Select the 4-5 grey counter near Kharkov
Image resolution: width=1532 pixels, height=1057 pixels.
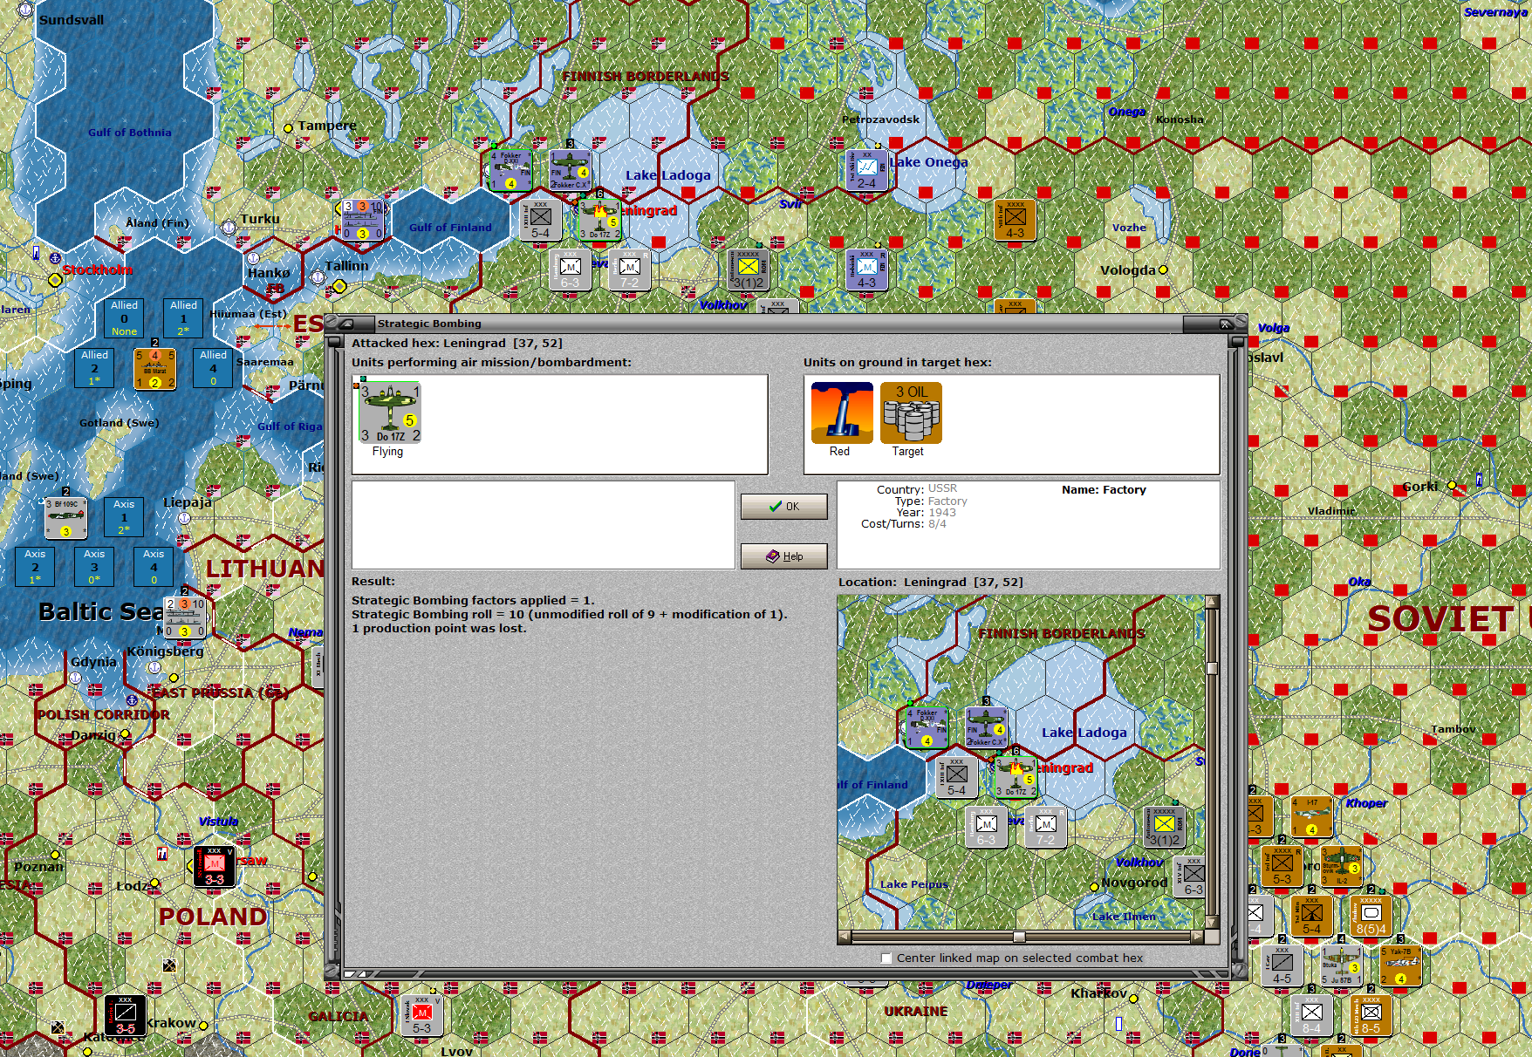click(1282, 965)
